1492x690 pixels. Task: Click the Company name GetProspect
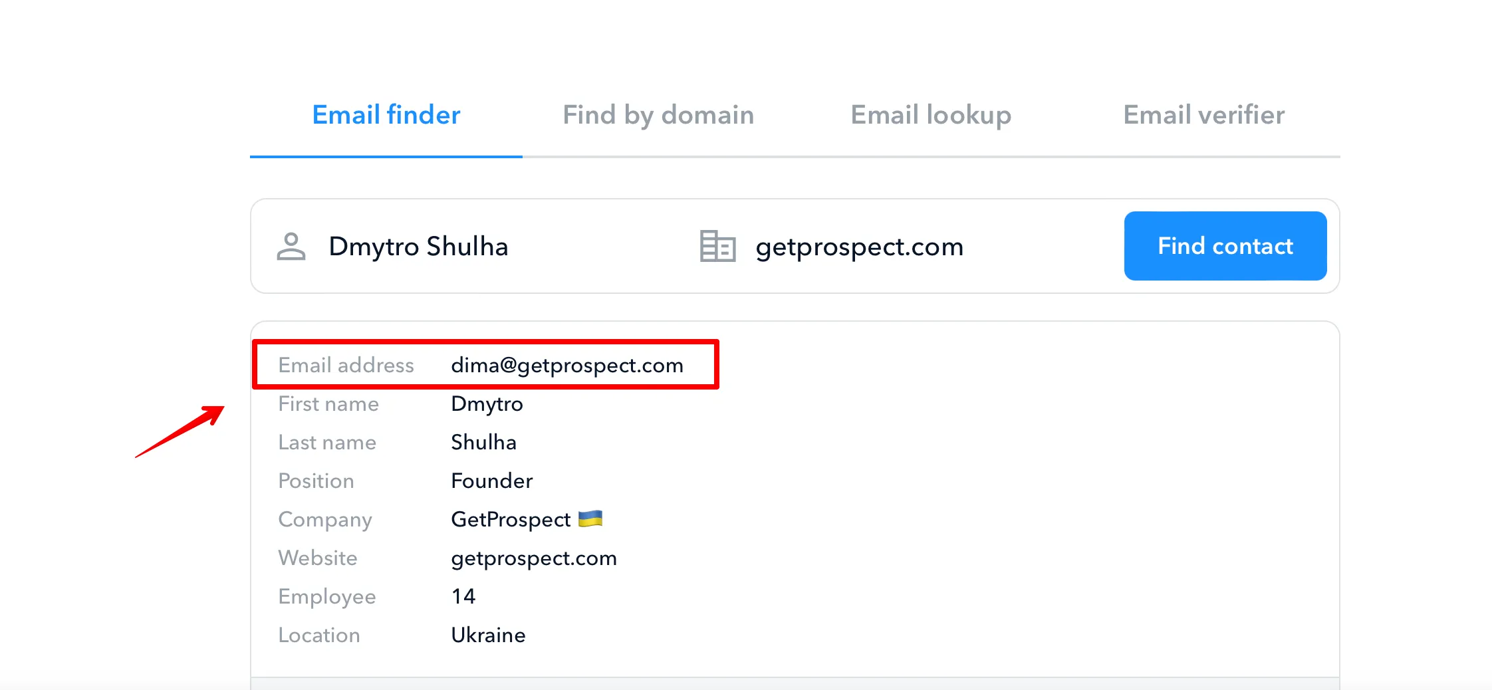click(x=511, y=519)
